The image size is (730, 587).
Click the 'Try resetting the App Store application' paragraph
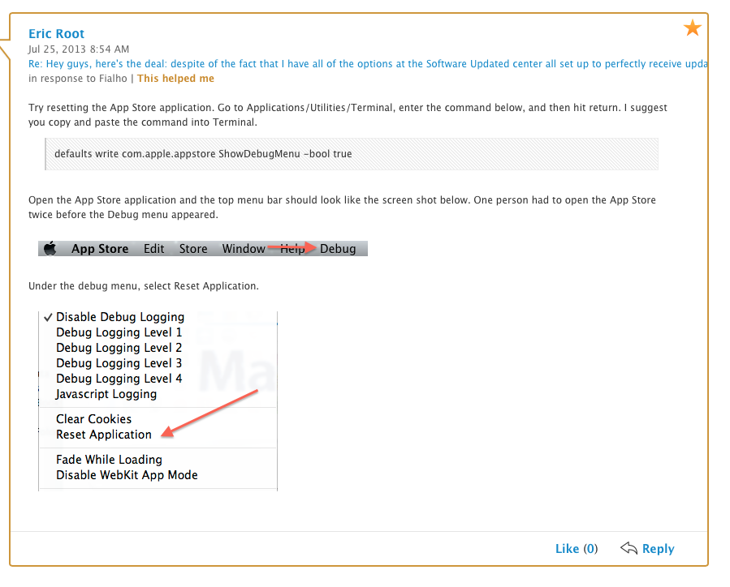pos(348,115)
